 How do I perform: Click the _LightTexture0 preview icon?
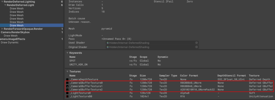point(67,93)
